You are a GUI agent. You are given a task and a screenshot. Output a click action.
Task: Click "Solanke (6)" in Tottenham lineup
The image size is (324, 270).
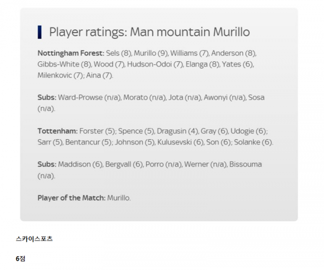pos(254,142)
